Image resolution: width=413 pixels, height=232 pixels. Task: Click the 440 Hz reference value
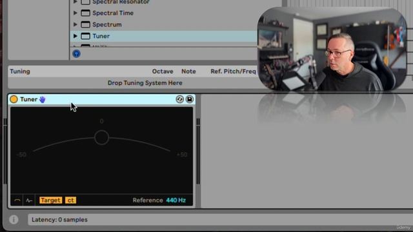[176, 200]
